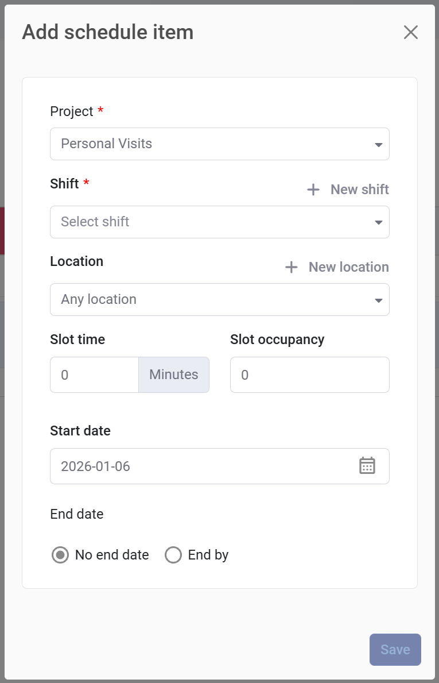
Task: Focus the Slot time number field
Action: click(94, 375)
